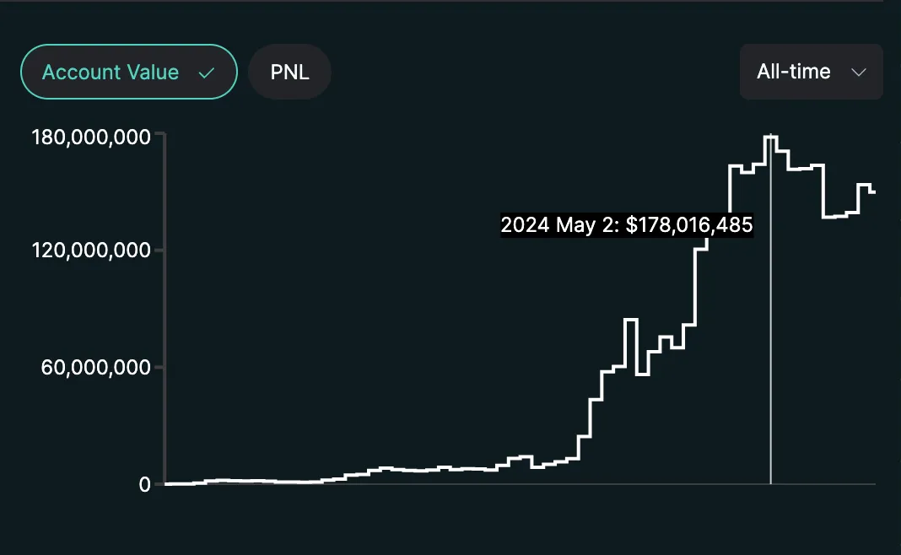Click the 120,000,000 y-axis label
Viewport: 901px width, 555px height.
click(x=90, y=251)
